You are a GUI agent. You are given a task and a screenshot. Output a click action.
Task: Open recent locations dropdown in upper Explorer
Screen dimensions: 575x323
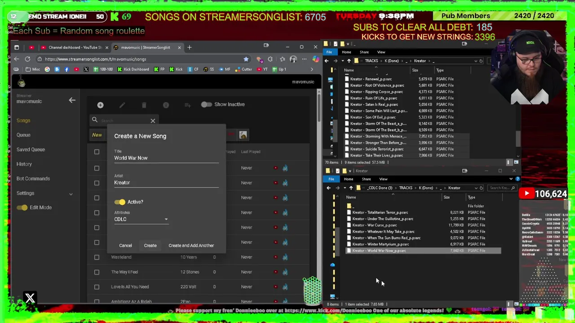click(x=343, y=61)
